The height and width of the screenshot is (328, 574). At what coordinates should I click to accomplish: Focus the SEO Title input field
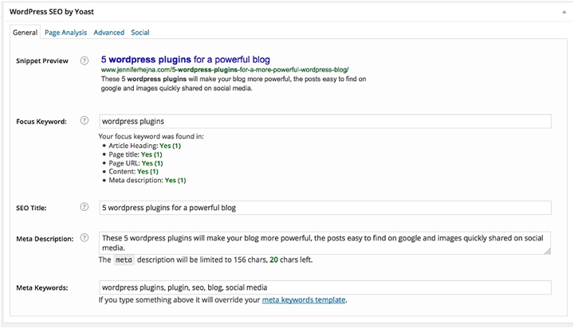tap(325, 208)
